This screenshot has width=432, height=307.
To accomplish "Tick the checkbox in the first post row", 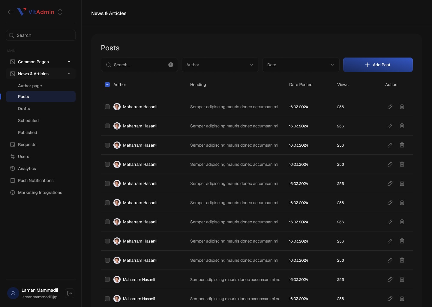I will pos(107,107).
